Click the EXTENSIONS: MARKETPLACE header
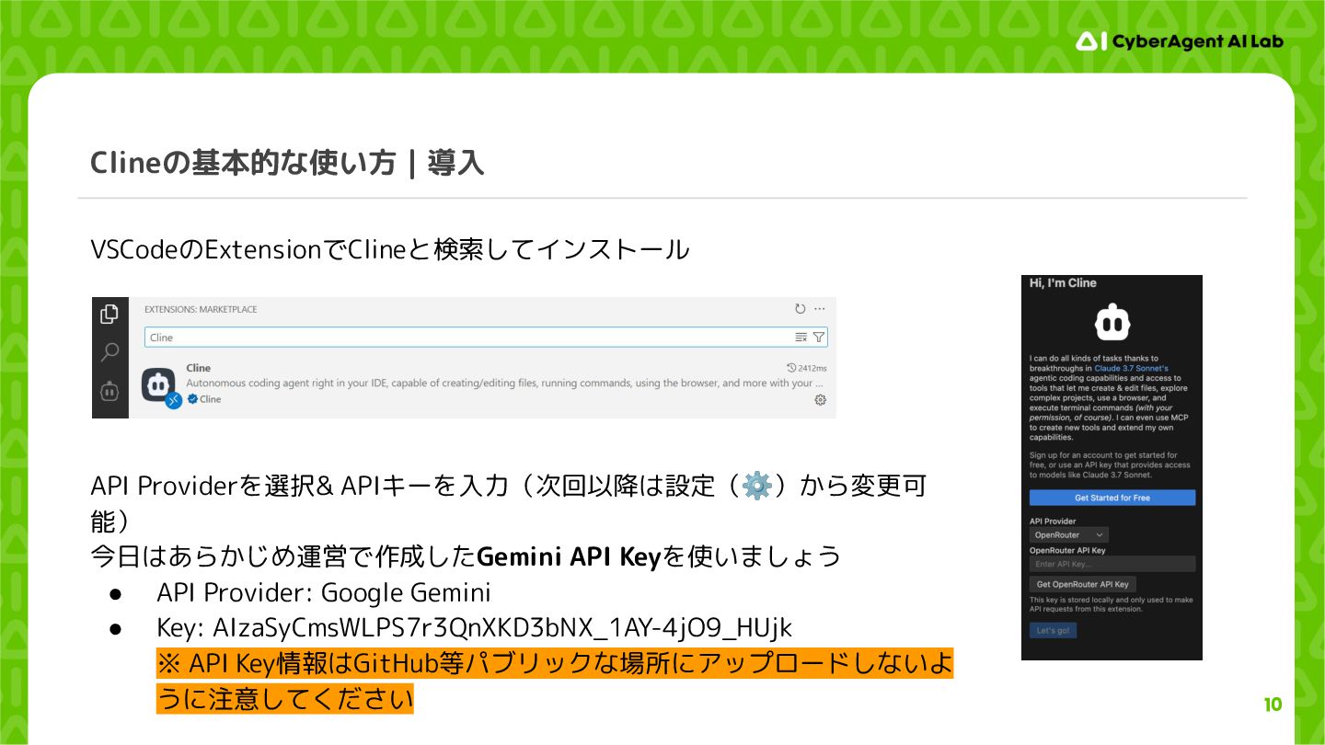The width and height of the screenshot is (1325, 745). coord(201,309)
